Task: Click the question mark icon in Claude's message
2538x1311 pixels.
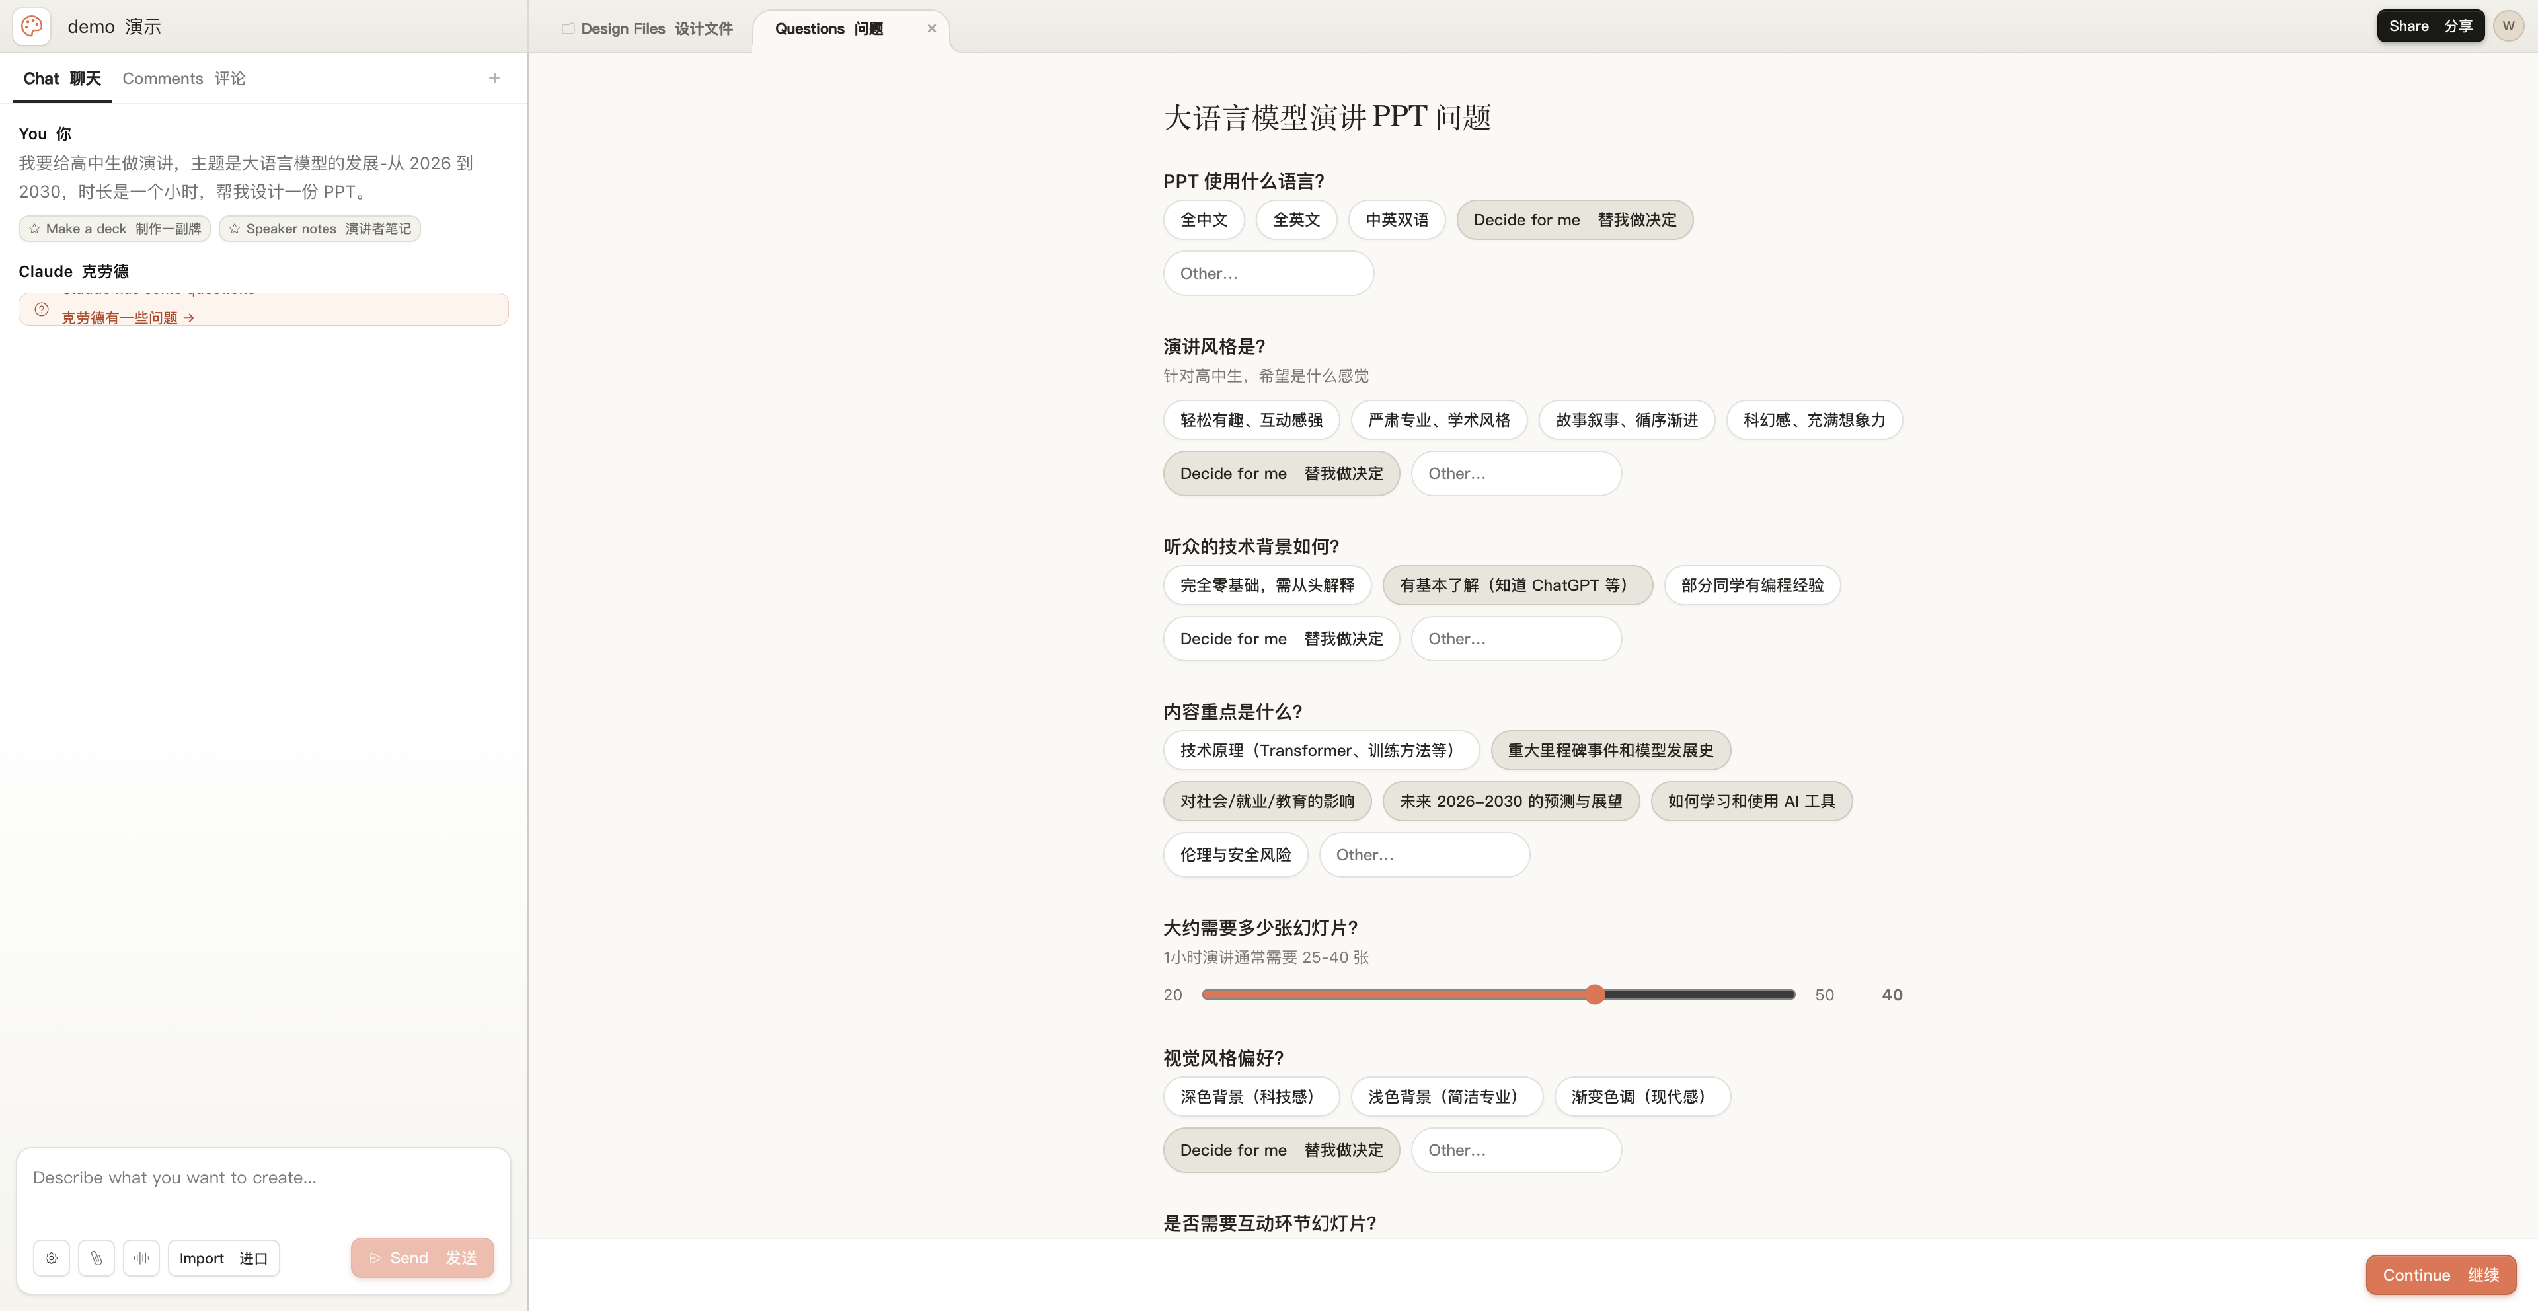Action: [42, 309]
